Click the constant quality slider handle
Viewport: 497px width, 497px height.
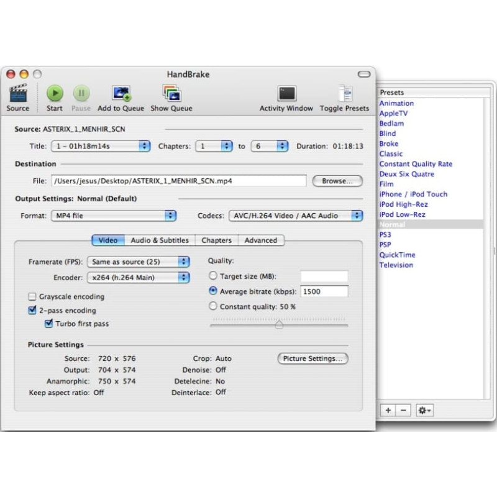(279, 324)
